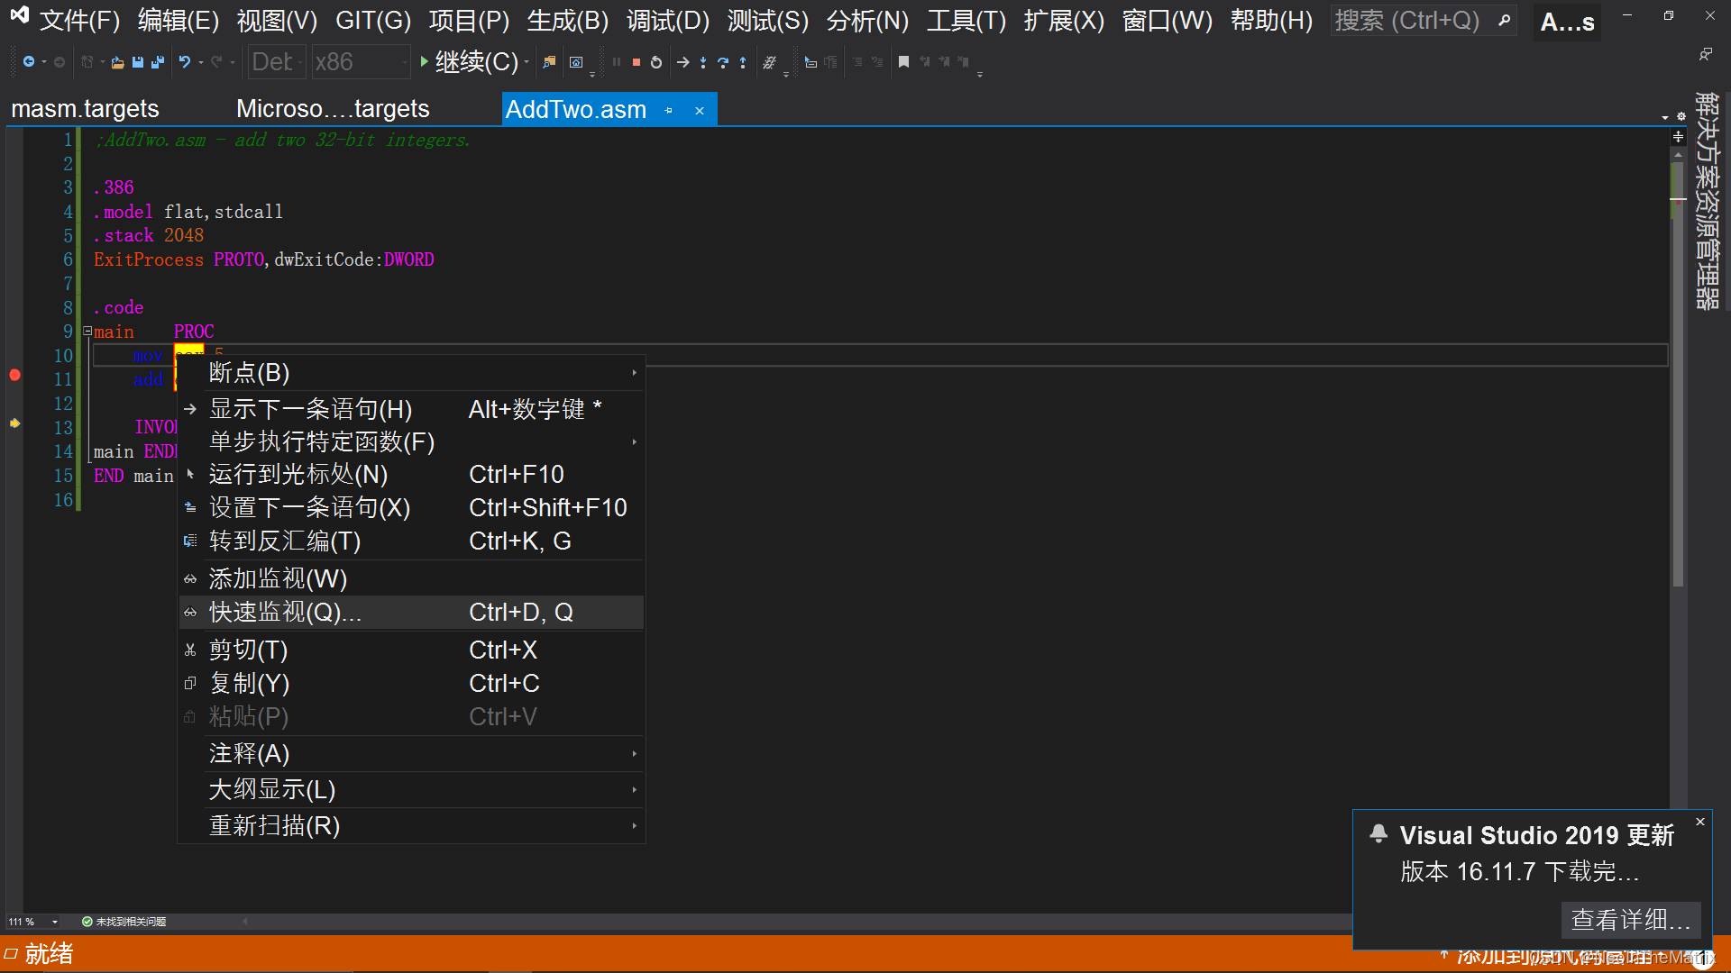The width and height of the screenshot is (1731, 973).
Task: Click the 就绪 status bar text
Action: (x=49, y=953)
